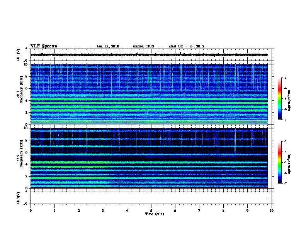The height and width of the screenshot is (236, 306).
Task: Click the "-7" label on ch.2 color bar
Action: pos(285,184)
